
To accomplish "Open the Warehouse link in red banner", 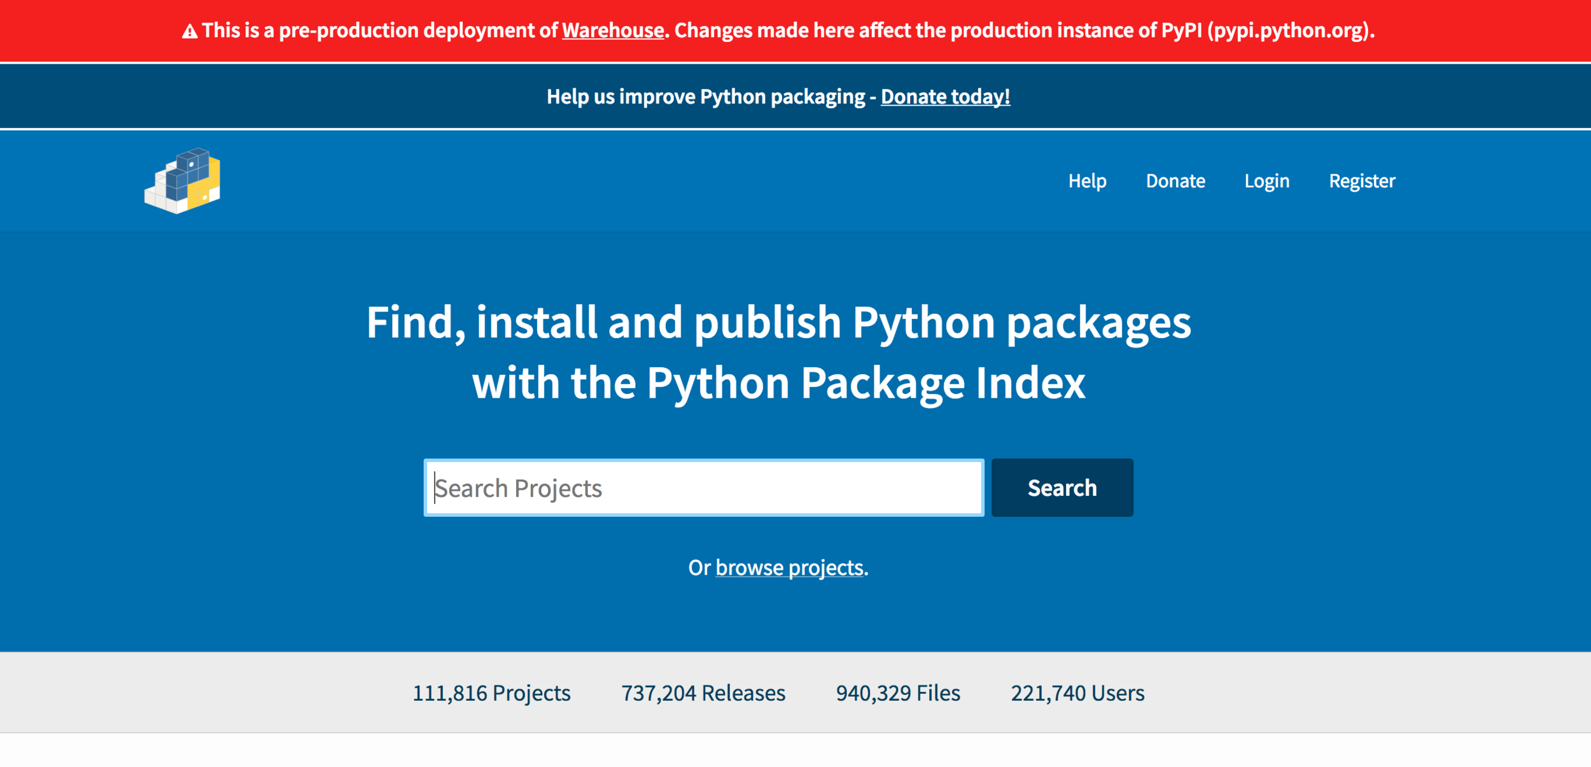I will point(612,31).
